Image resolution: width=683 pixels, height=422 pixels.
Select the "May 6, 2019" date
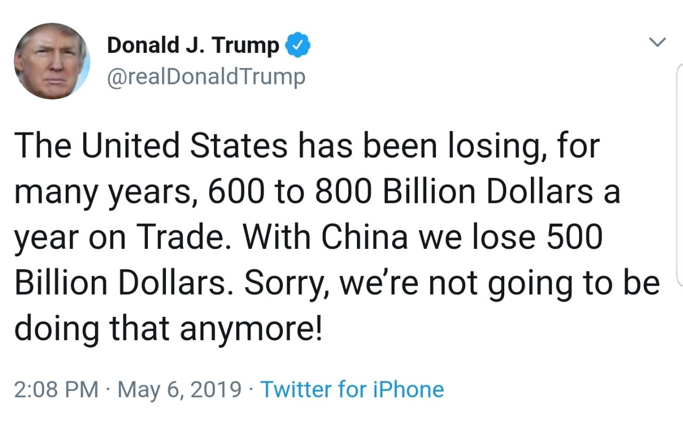(179, 389)
